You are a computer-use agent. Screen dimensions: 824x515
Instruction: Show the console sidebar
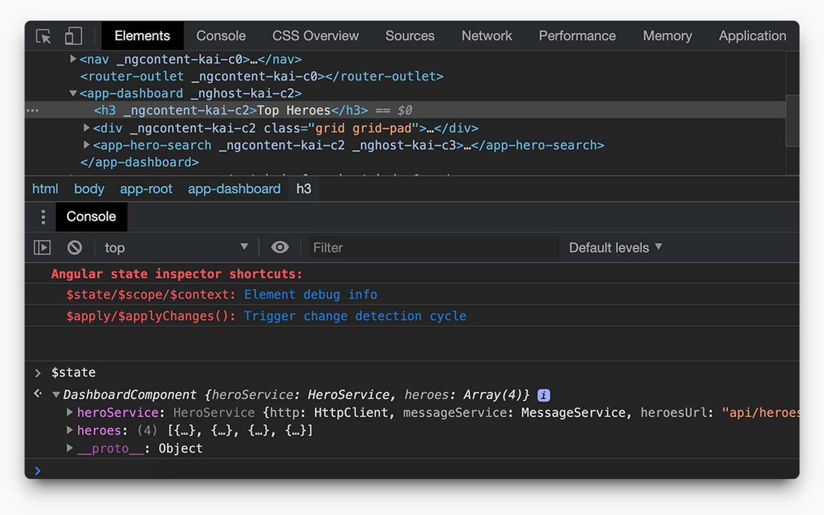42,247
